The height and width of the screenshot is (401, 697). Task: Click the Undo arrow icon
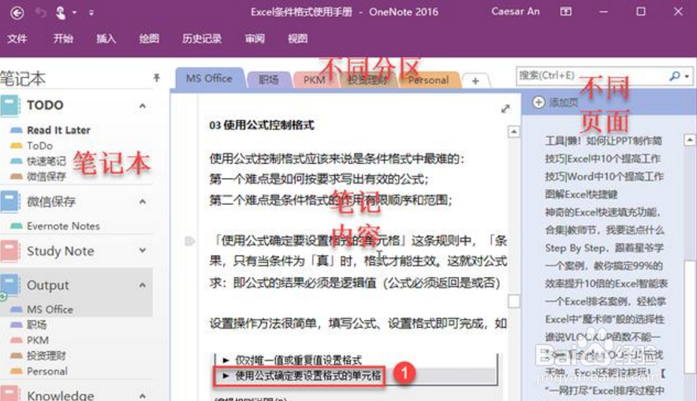(x=40, y=13)
